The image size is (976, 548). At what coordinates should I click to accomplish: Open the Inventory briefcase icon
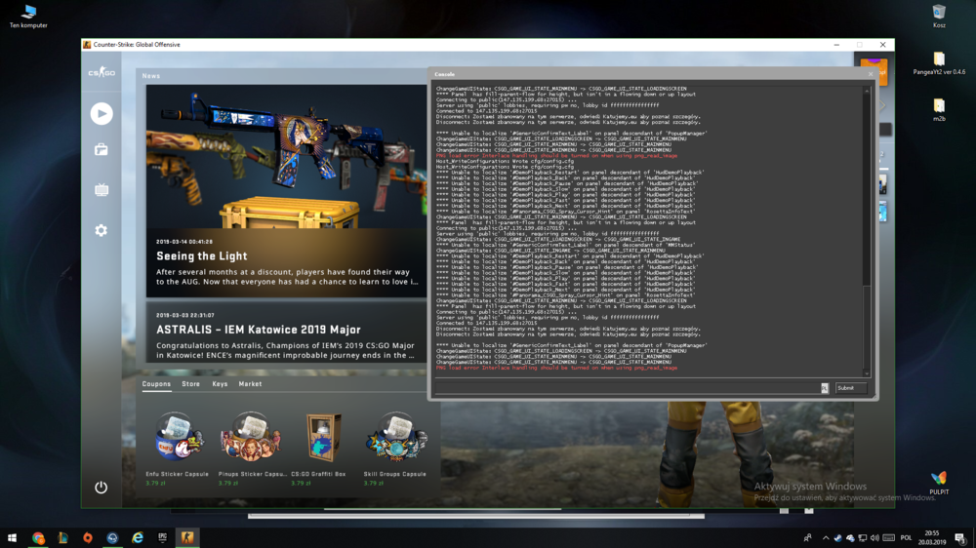coord(102,150)
